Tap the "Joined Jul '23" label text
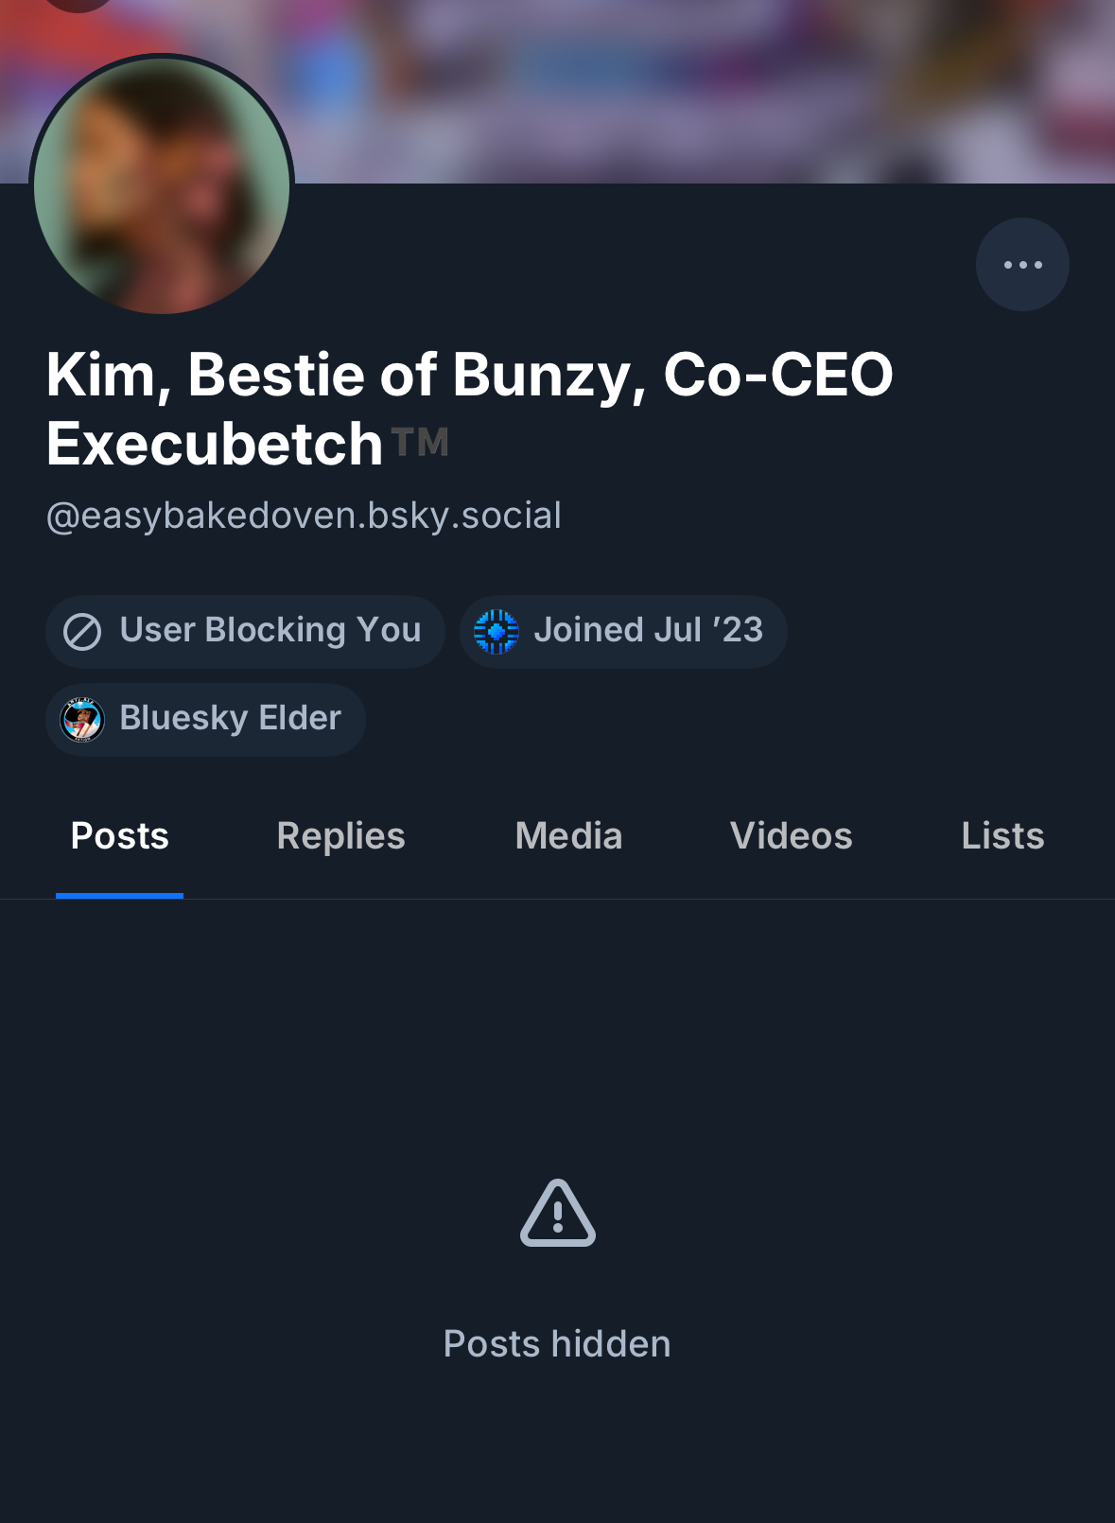 click(x=648, y=630)
